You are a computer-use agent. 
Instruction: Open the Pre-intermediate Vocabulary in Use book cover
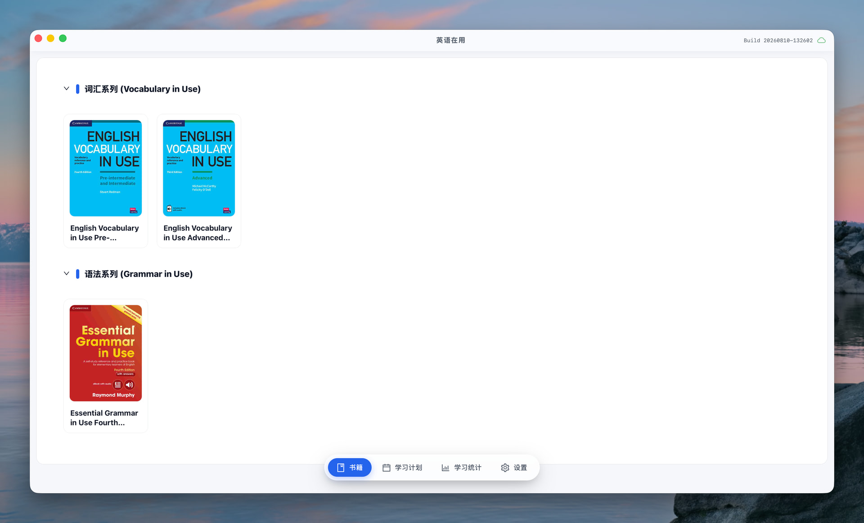106,168
